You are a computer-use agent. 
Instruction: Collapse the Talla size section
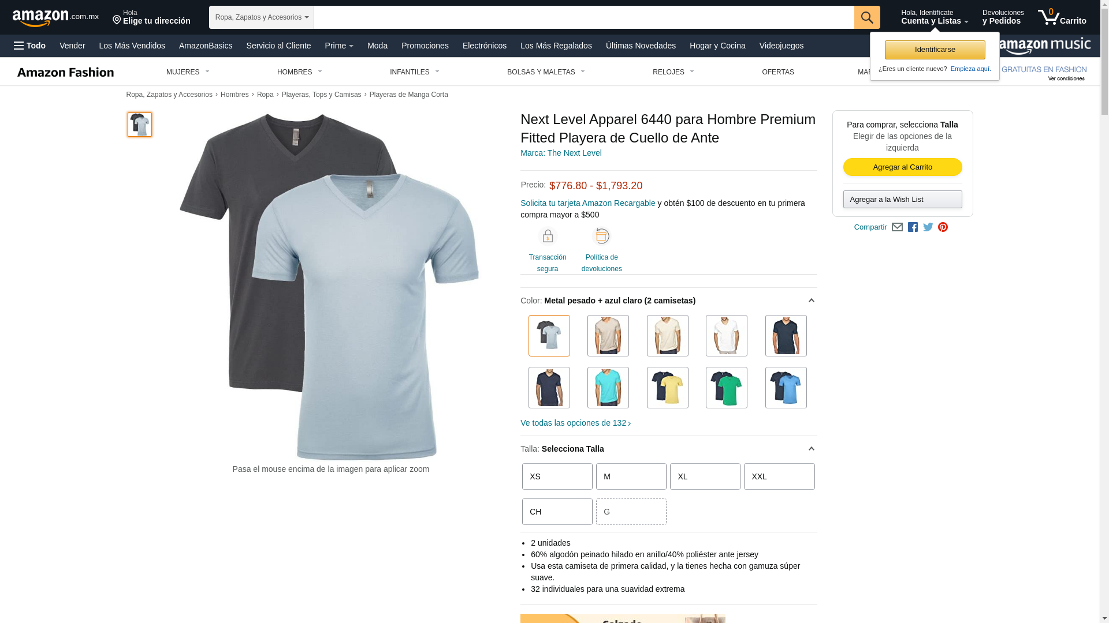click(811, 449)
